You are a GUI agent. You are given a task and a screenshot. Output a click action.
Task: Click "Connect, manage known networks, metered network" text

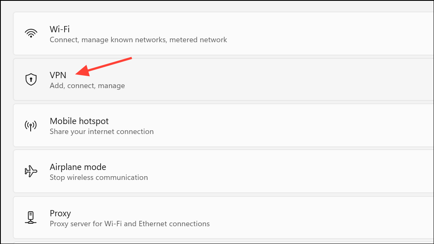[138, 40]
